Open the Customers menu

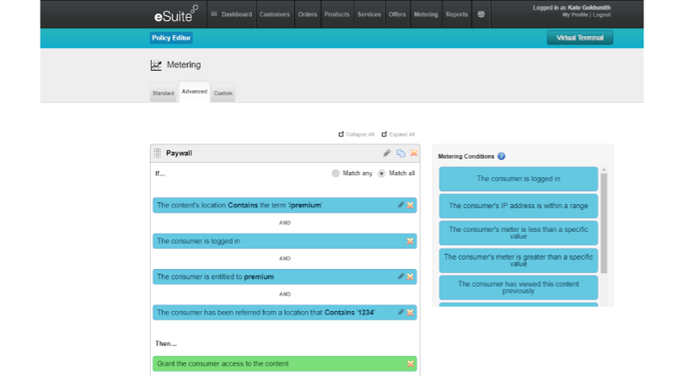pos(275,14)
